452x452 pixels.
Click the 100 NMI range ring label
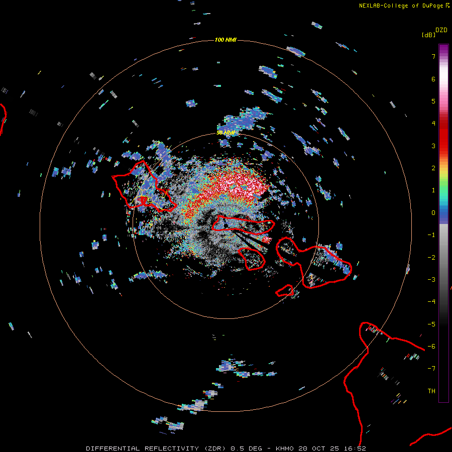[225, 40]
